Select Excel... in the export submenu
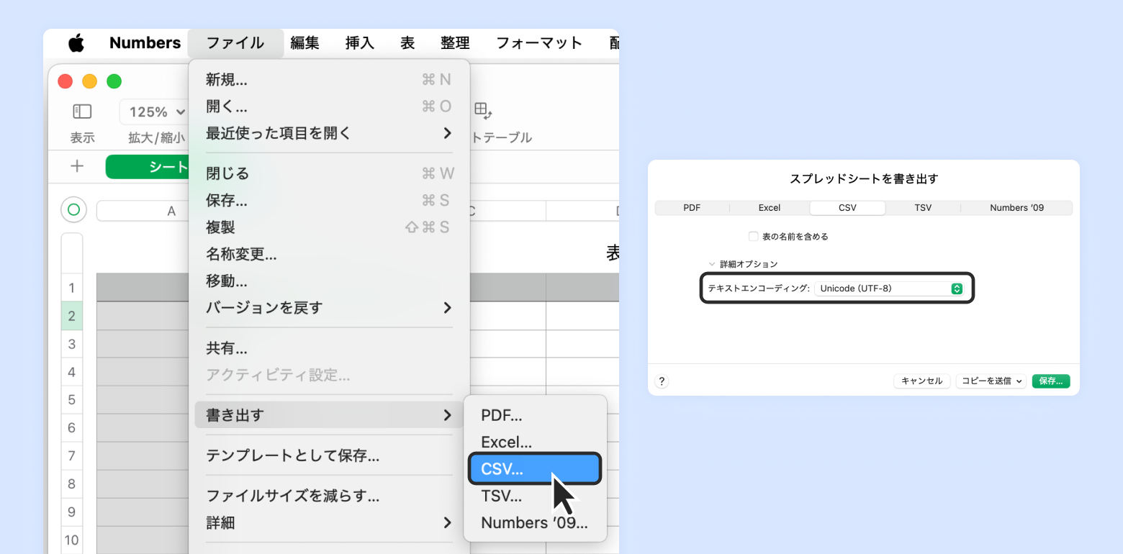Screen dimensions: 1123x554 click(535, 442)
